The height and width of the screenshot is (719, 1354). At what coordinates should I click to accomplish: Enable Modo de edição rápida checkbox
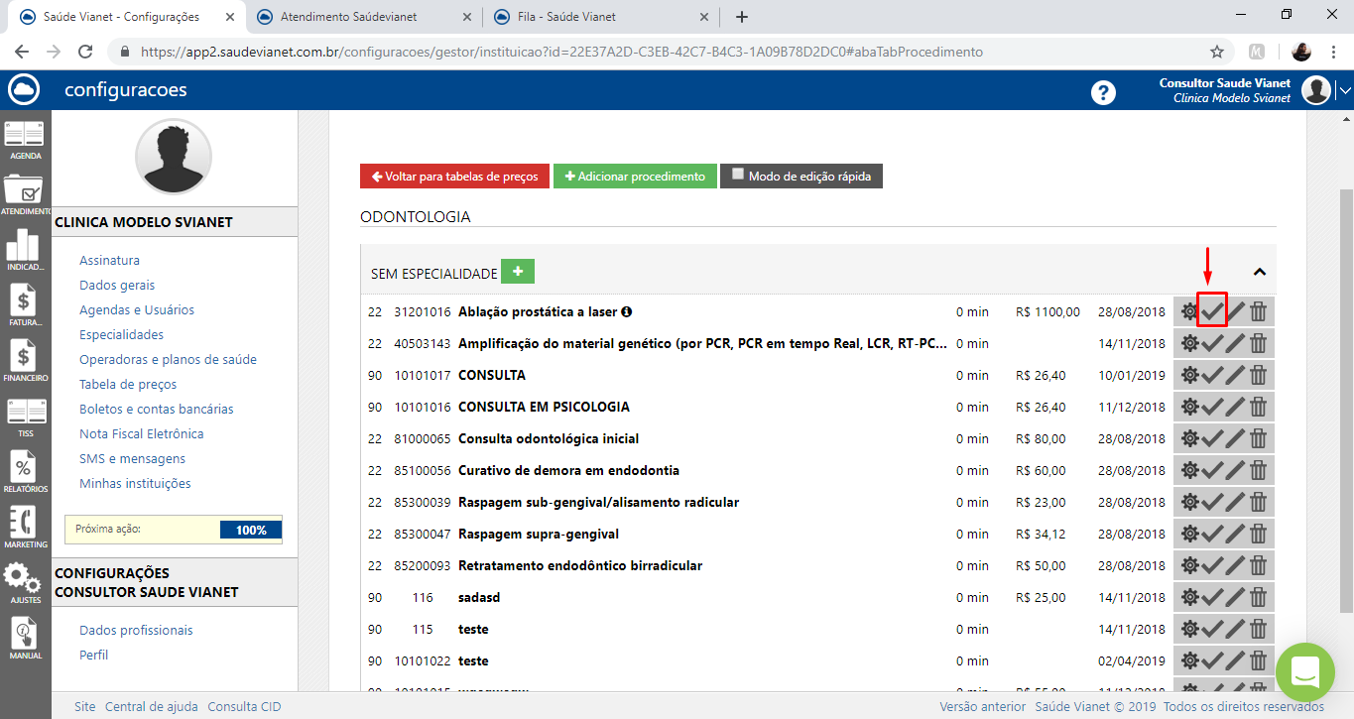pyautogui.click(x=738, y=175)
